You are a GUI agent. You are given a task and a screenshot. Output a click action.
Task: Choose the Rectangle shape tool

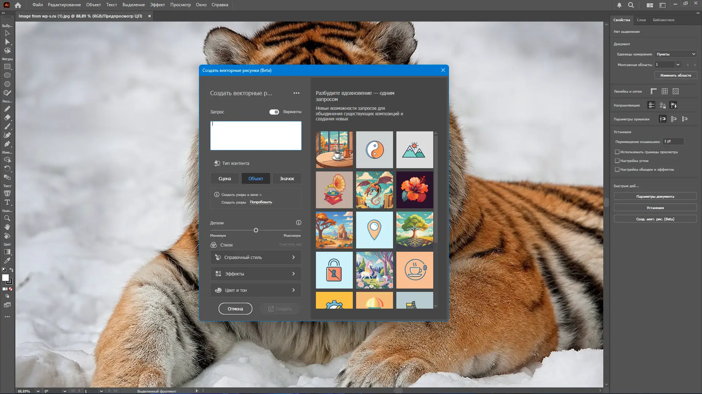(7, 66)
